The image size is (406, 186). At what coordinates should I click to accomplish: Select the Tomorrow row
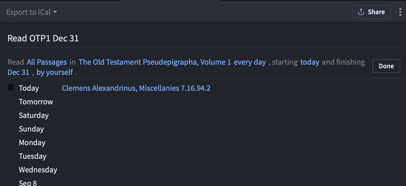[x=36, y=102]
